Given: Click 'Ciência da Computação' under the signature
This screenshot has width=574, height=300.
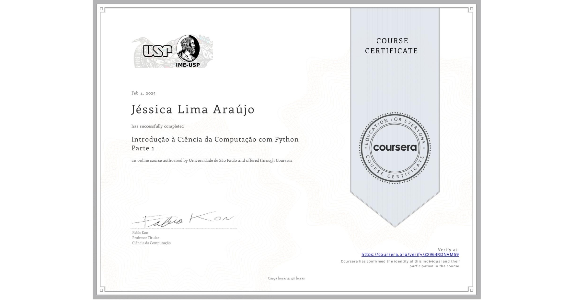Looking at the screenshot, I should coord(151,243).
